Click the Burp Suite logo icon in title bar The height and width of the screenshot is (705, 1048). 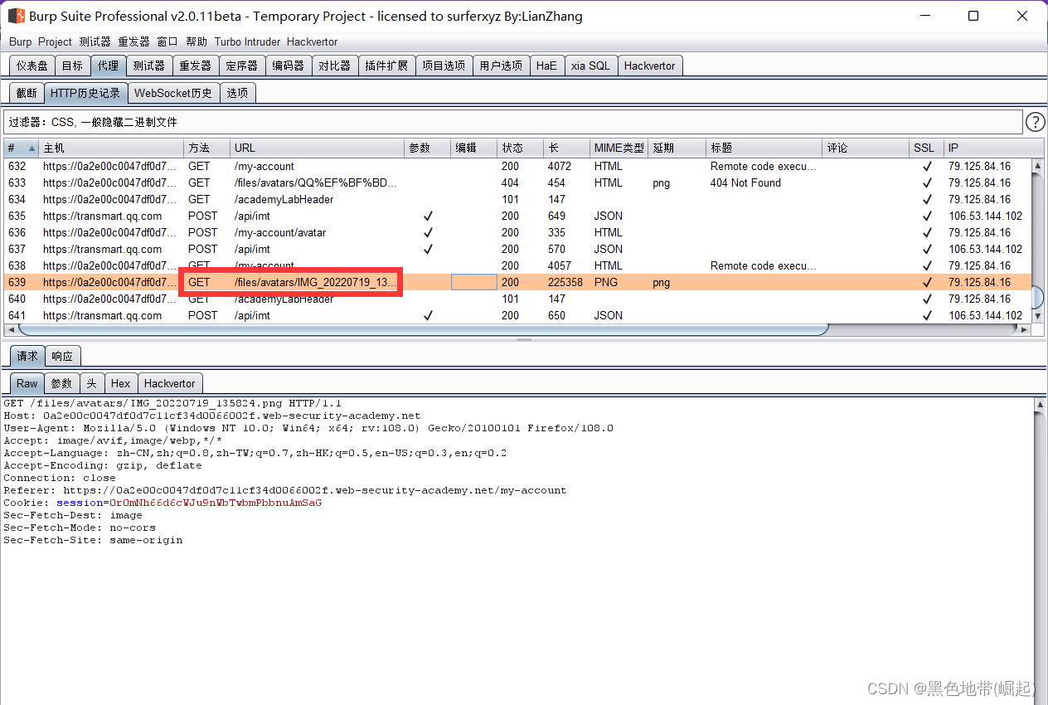point(17,16)
